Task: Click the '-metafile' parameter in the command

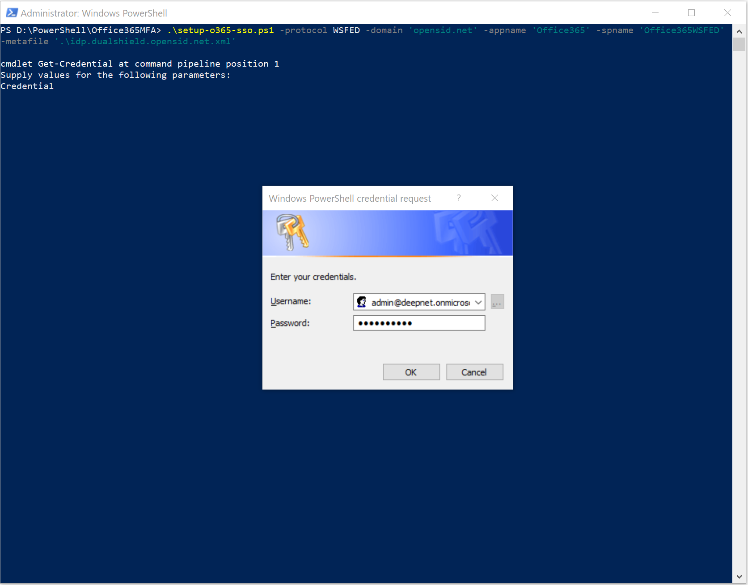Action: pyautogui.click(x=25, y=41)
